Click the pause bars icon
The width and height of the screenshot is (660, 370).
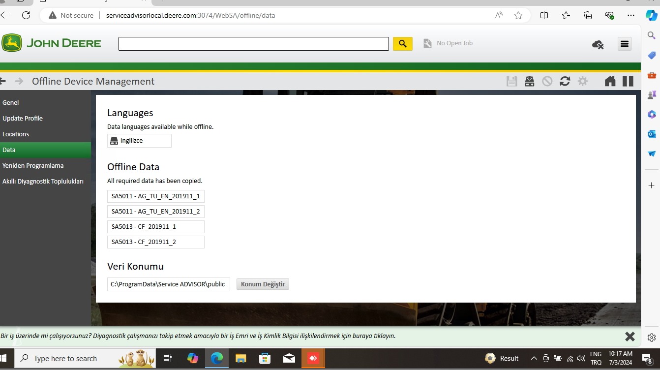628,81
